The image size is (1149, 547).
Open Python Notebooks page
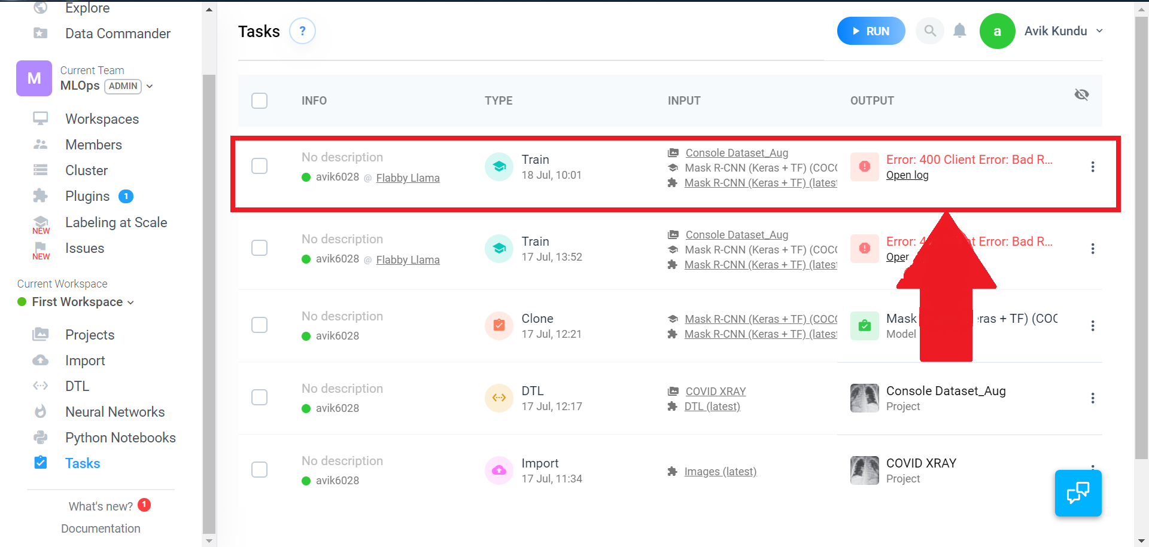[x=120, y=438]
